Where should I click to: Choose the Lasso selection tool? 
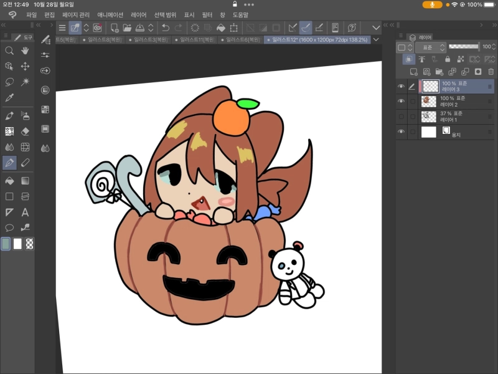(9, 82)
